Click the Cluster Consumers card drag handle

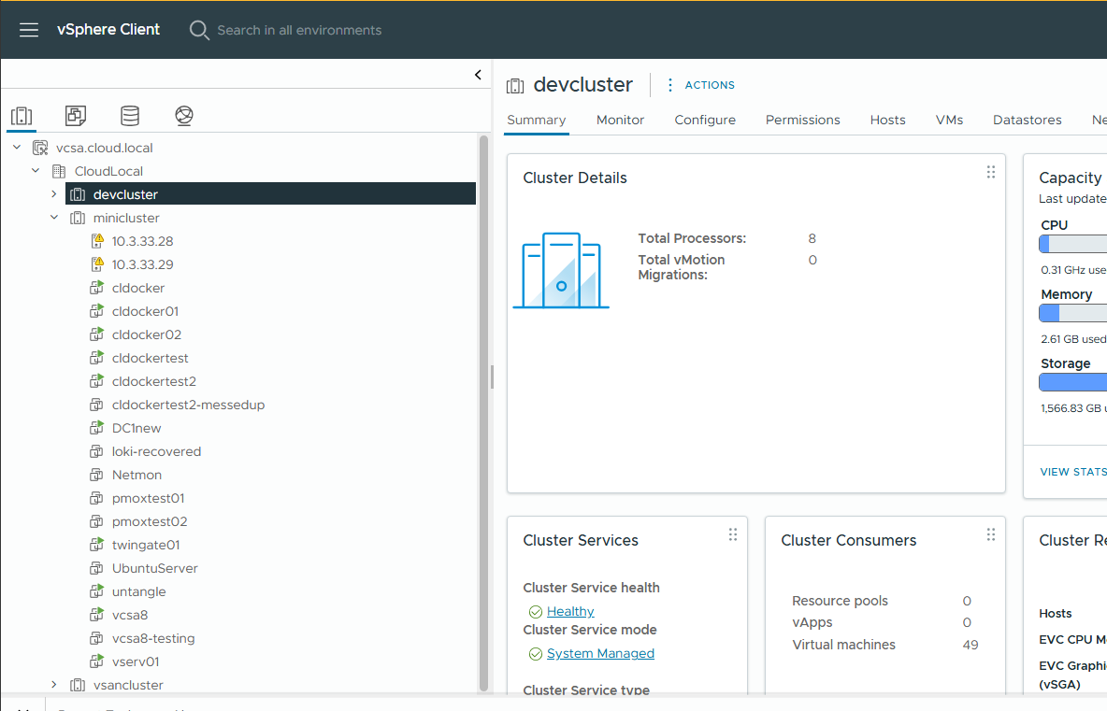991,534
